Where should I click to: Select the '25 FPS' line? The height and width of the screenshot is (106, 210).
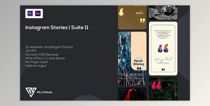[x=31, y=51]
